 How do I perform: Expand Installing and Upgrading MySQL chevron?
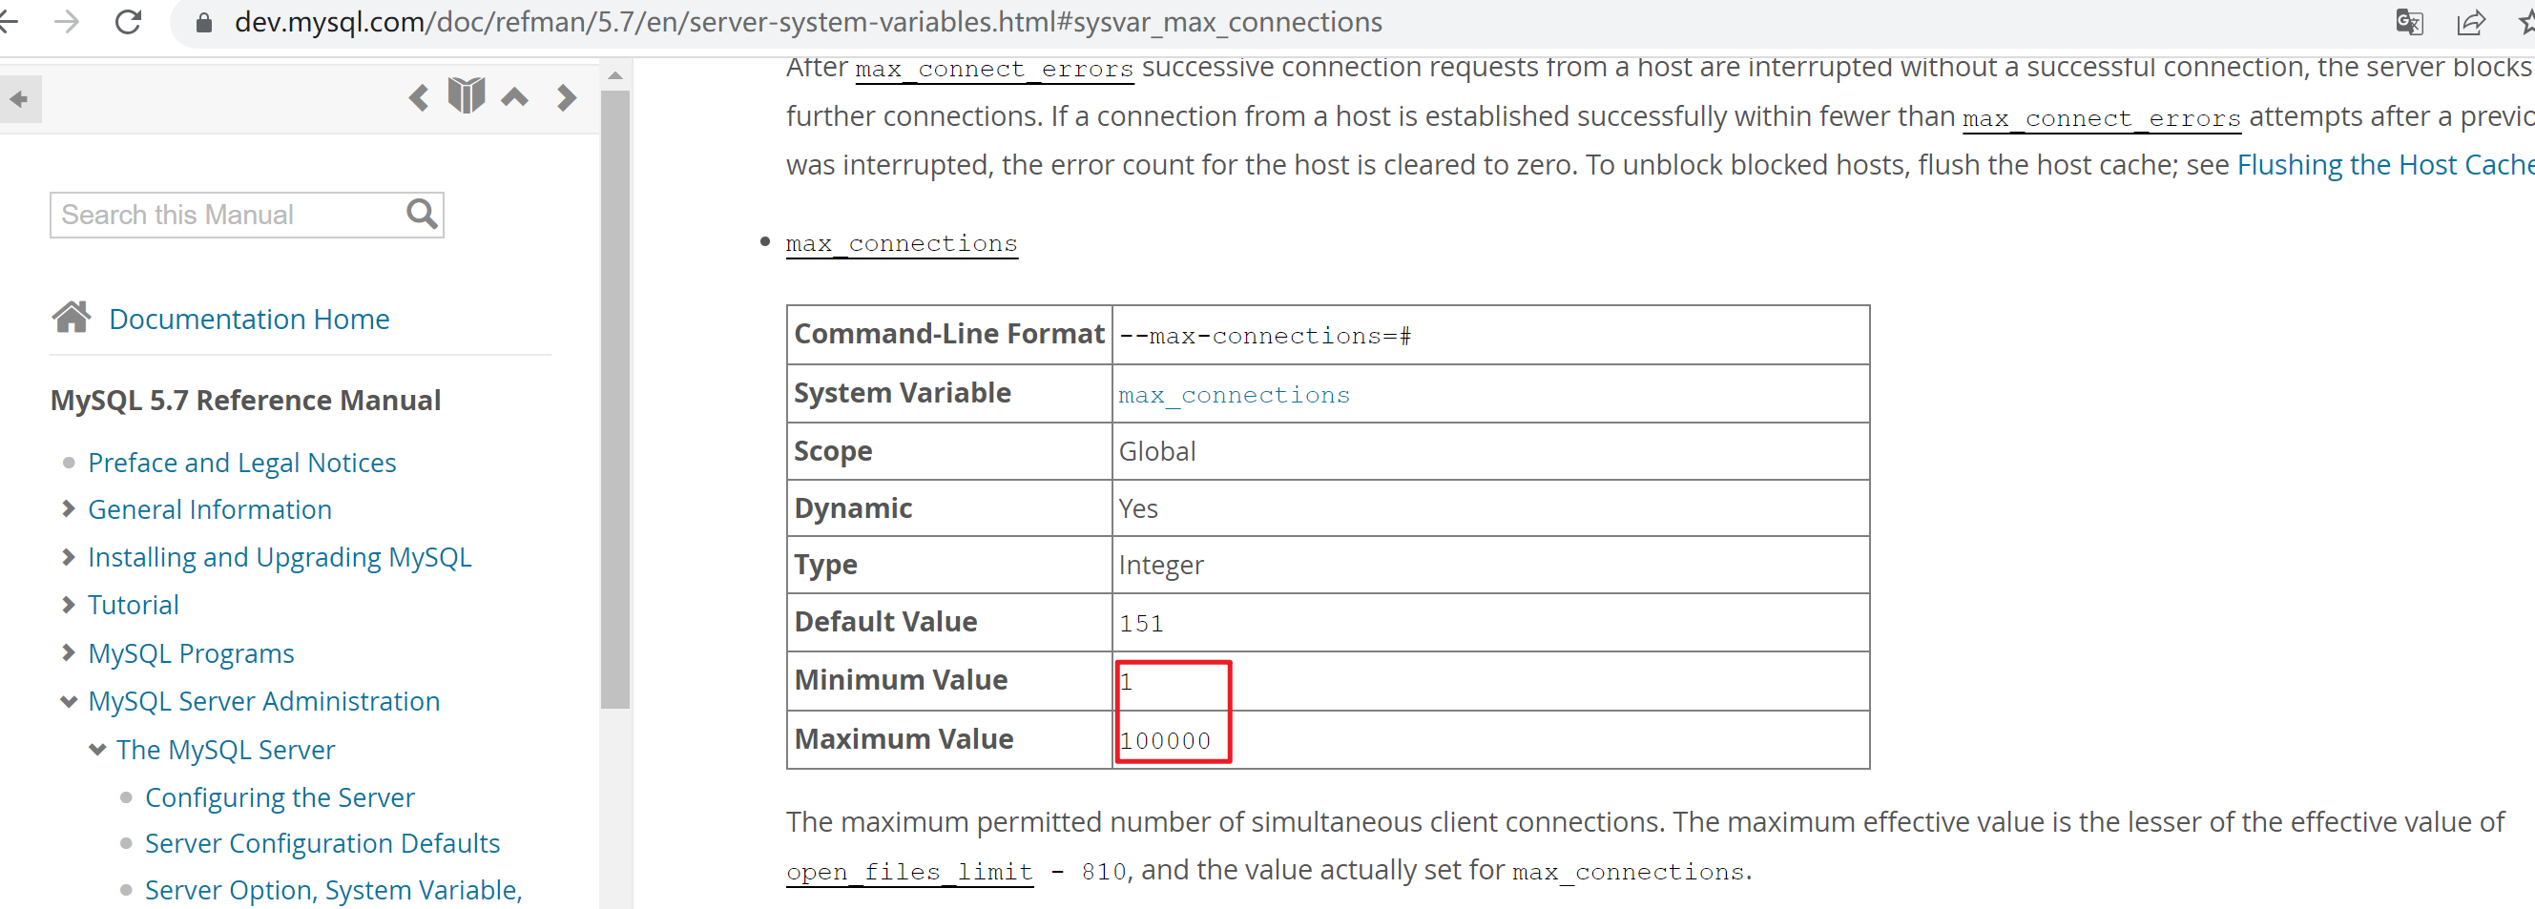point(68,557)
